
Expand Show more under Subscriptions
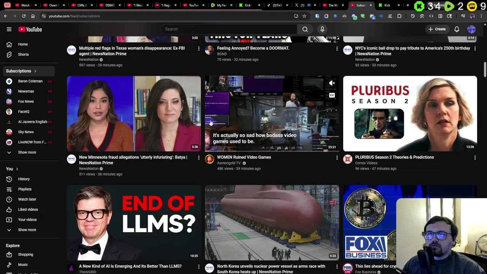pos(30,152)
